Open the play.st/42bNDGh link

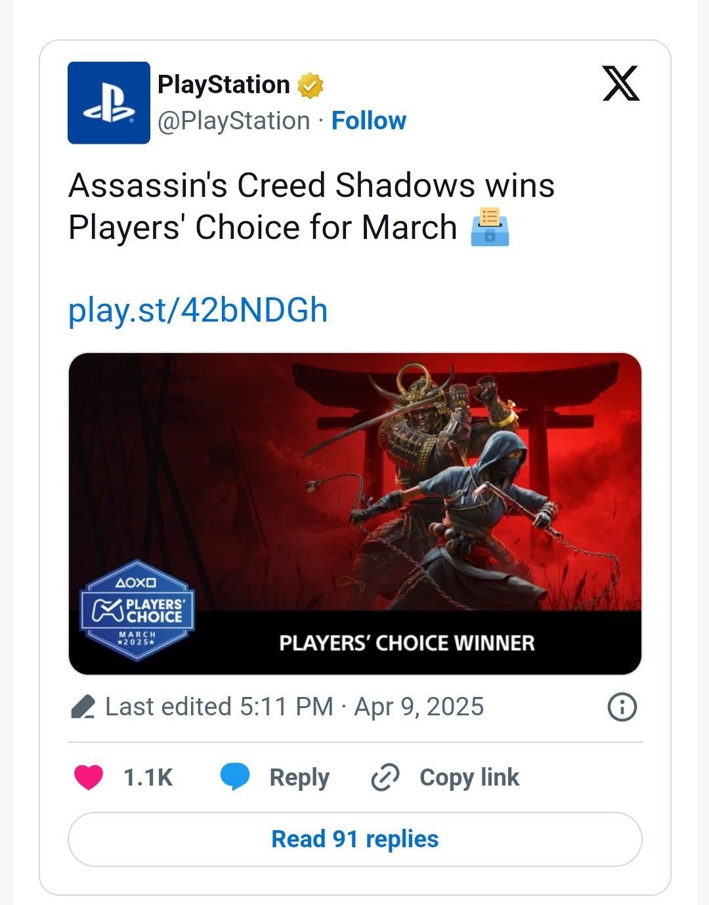198,310
